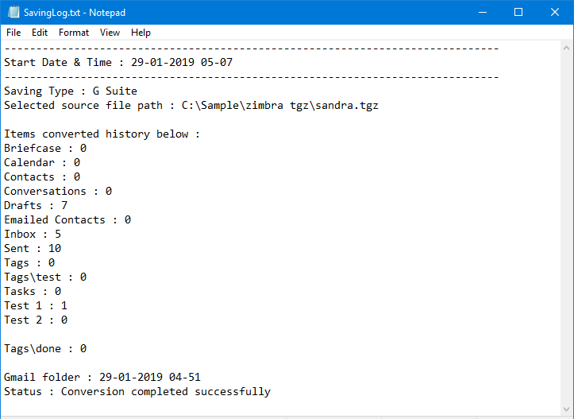574x419 pixels.
Task: Open the Edit menu
Action: (x=40, y=33)
